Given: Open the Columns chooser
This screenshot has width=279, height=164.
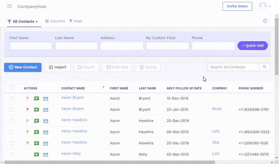Looking at the screenshot, I should [x=55, y=21].
